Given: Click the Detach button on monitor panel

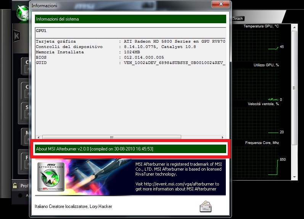Looking at the screenshot, I should point(238,19).
